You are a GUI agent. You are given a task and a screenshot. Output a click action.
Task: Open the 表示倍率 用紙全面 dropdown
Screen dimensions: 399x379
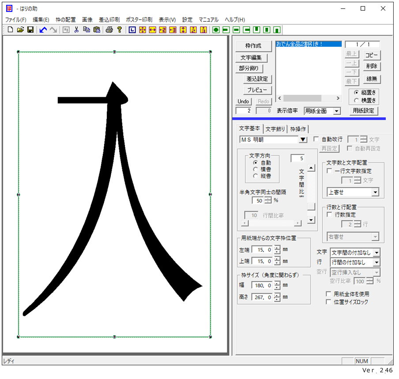(336, 111)
